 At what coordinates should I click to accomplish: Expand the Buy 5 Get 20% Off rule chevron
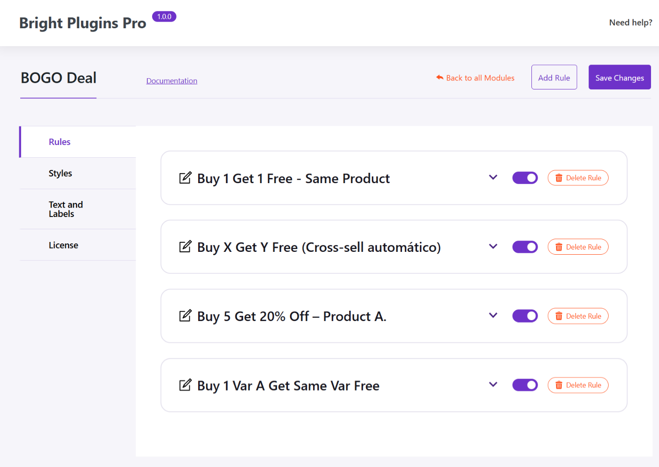493,315
